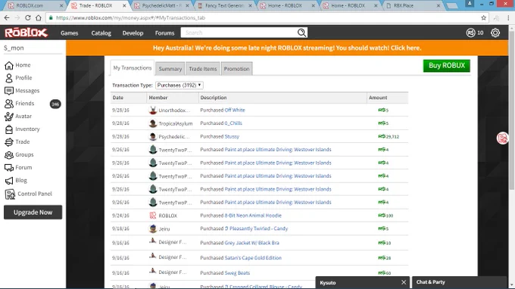Open the Swag Beats item link
The height and width of the screenshot is (289, 515).
coord(237,273)
